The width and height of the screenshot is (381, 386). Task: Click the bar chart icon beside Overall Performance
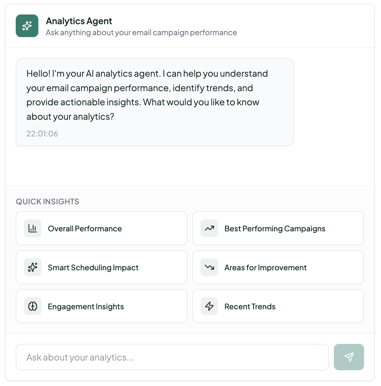(33, 228)
